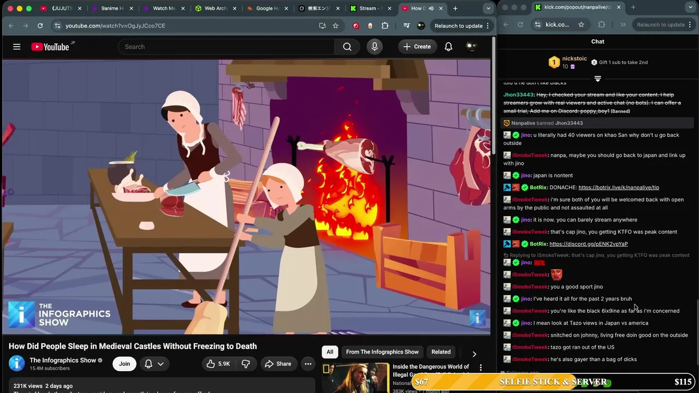Viewport: 699px width, 393px height.
Task: Reload the YouTube page
Action: (40, 26)
